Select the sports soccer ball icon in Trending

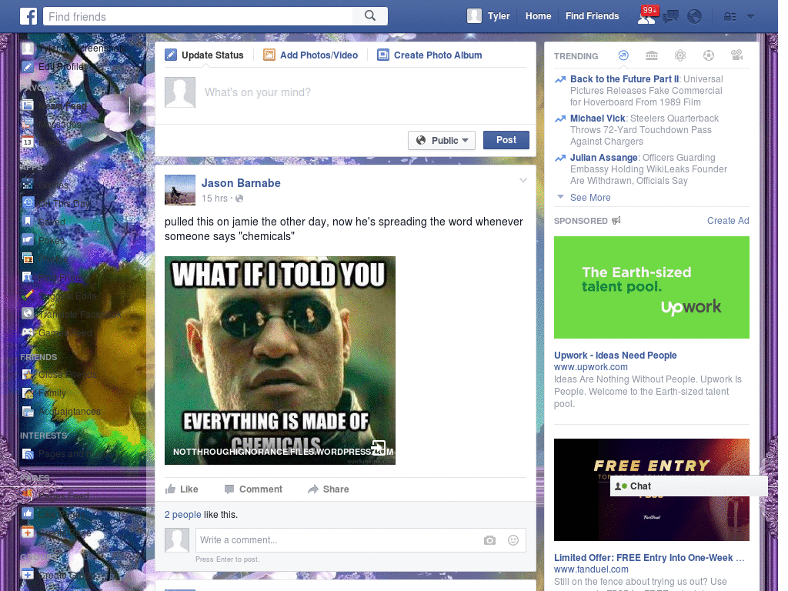[709, 55]
